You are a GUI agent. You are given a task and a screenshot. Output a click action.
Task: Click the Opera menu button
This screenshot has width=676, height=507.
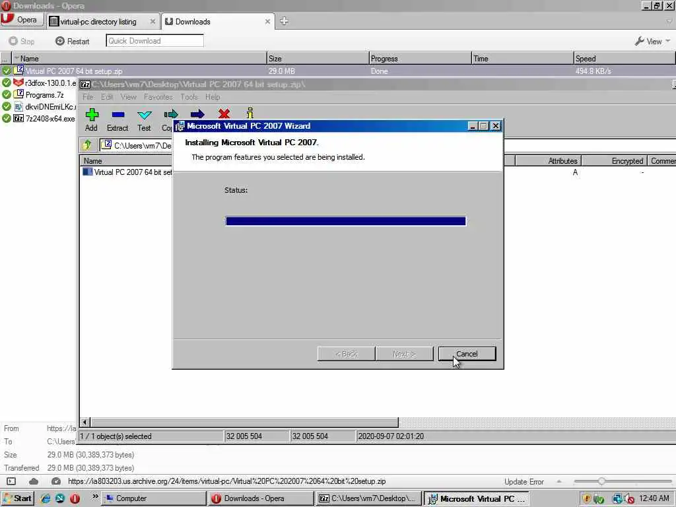pyautogui.click(x=22, y=20)
